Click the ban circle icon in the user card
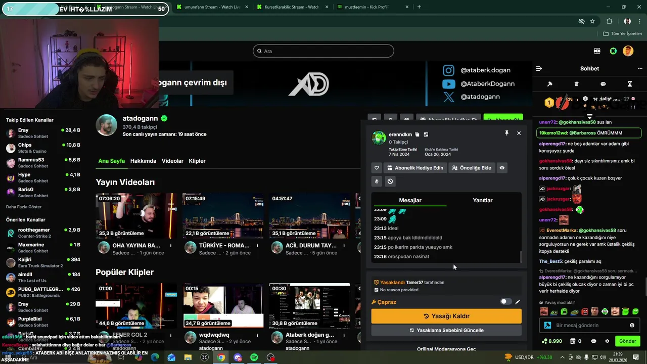The image size is (647, 364). point(390,181)
